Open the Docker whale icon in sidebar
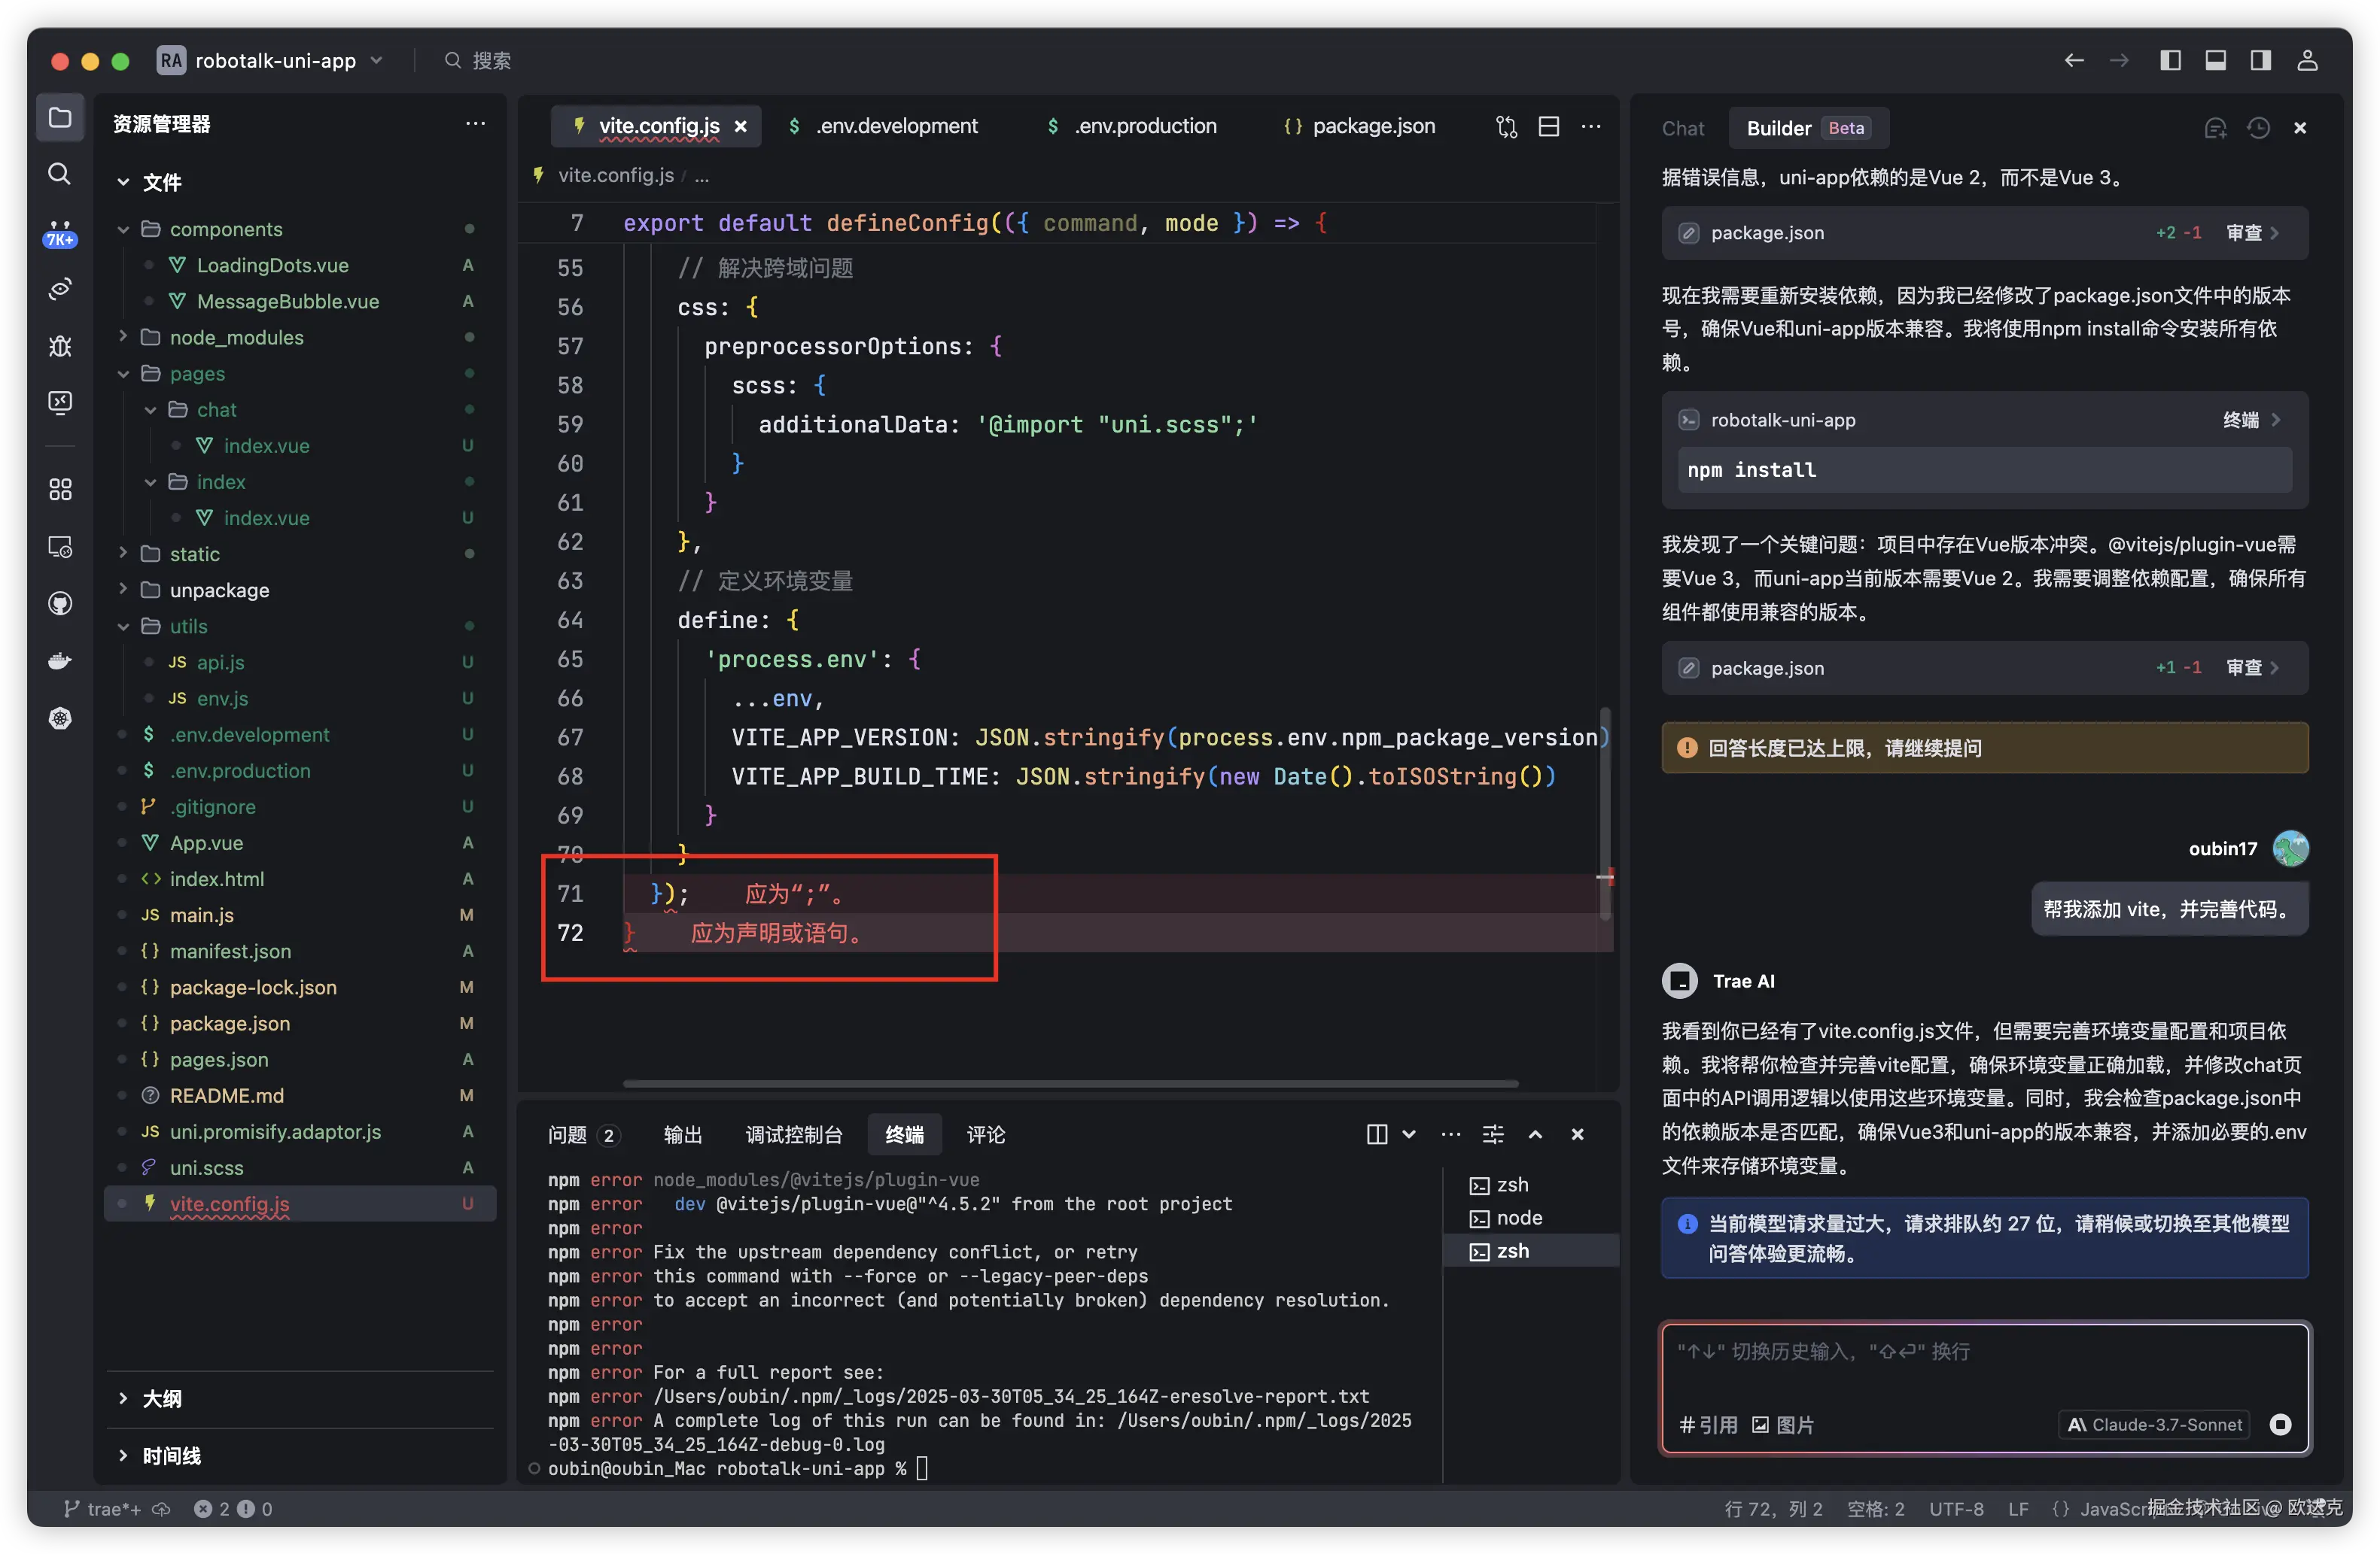The width and height of the screenshot is (2380, 1554). (x=60, y=660)
